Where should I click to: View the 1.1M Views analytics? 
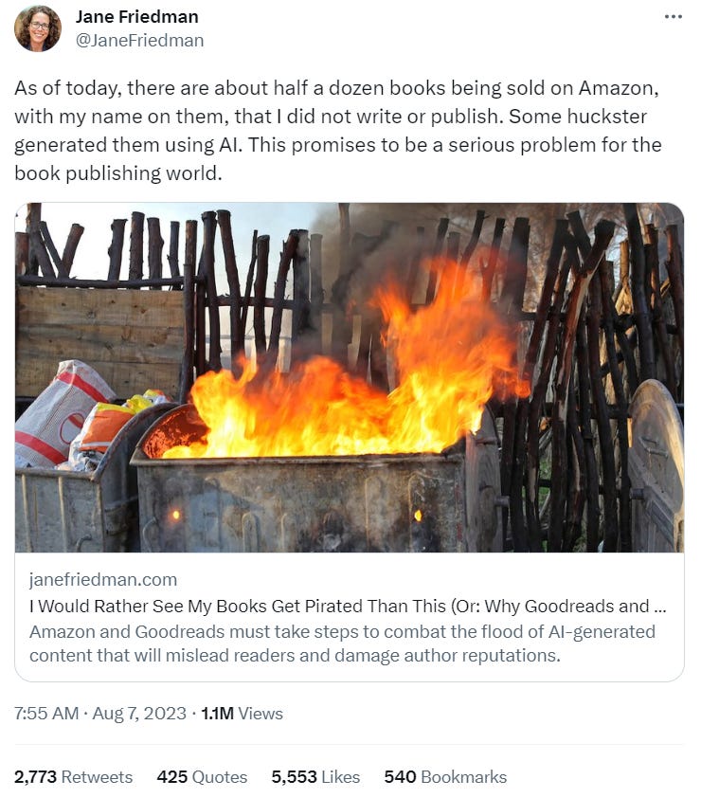[242, 713]
